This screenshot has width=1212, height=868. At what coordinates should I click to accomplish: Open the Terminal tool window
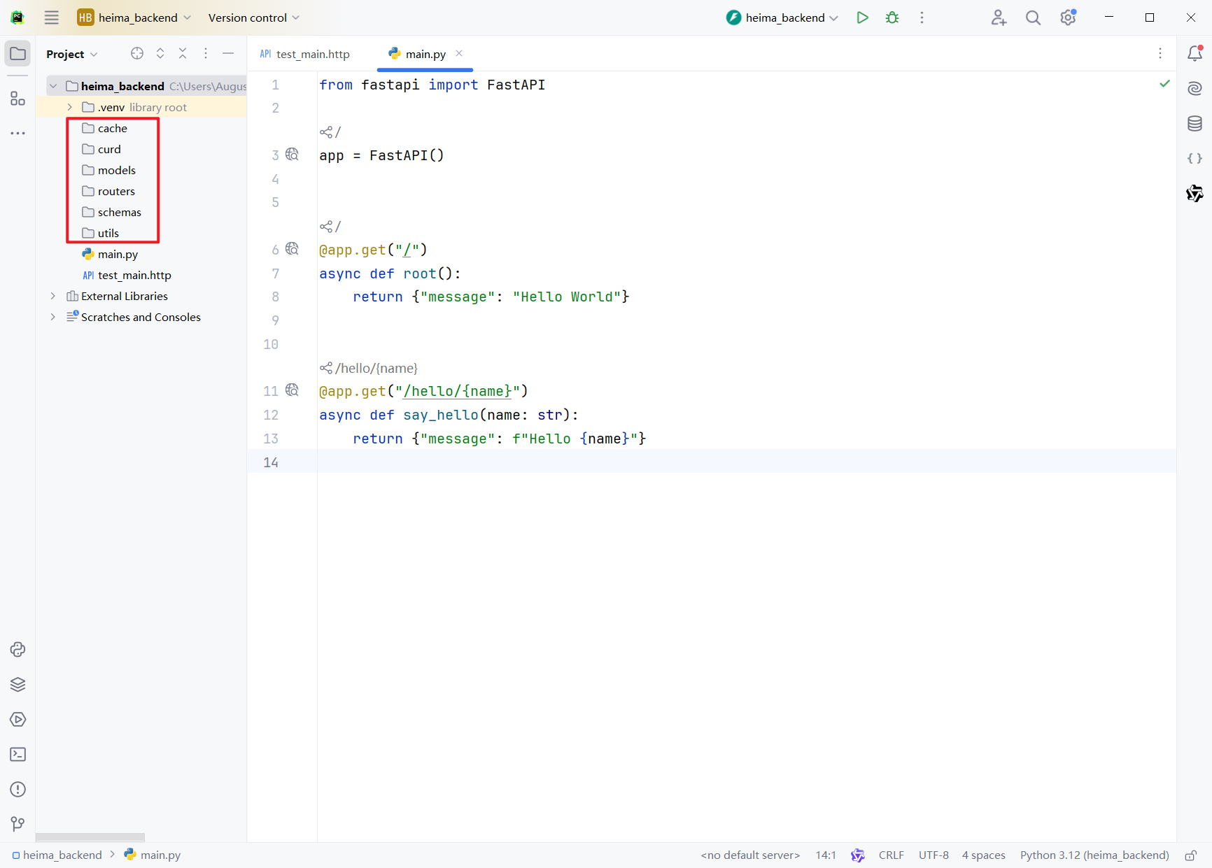[x=17, y=754]
